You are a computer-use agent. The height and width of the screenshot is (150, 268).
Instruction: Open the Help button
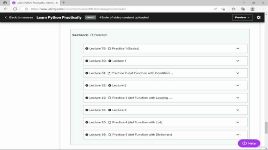coord(249,143)
